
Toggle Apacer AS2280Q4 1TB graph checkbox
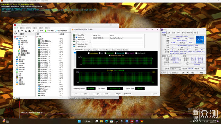(x=110, y=55)
